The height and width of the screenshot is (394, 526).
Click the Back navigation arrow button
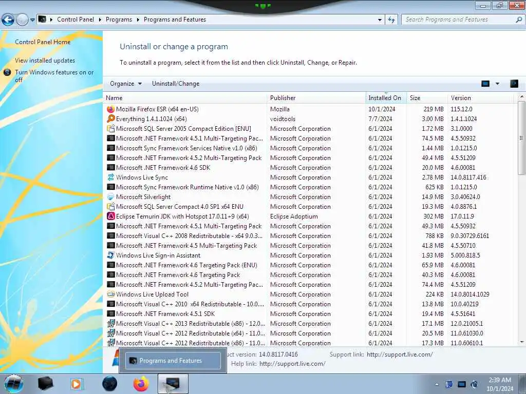point(8,20)
